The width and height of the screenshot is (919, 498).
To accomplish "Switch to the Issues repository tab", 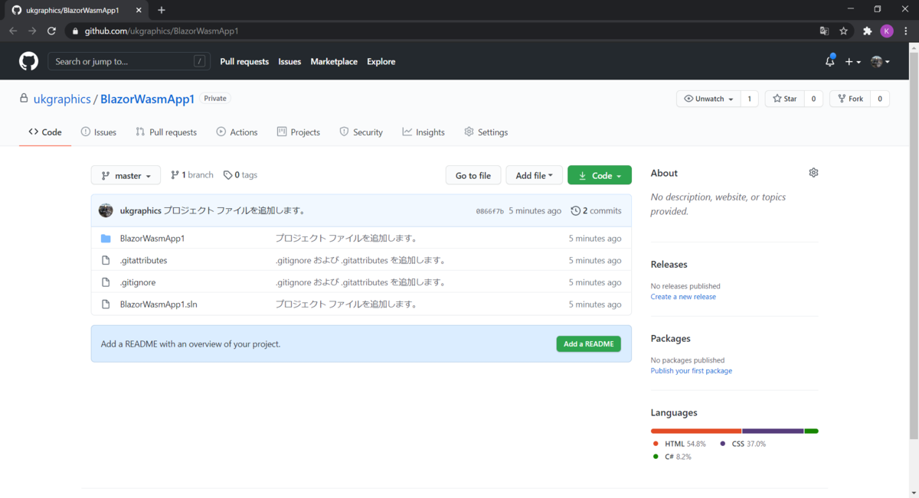I will [x=99, y=132].
